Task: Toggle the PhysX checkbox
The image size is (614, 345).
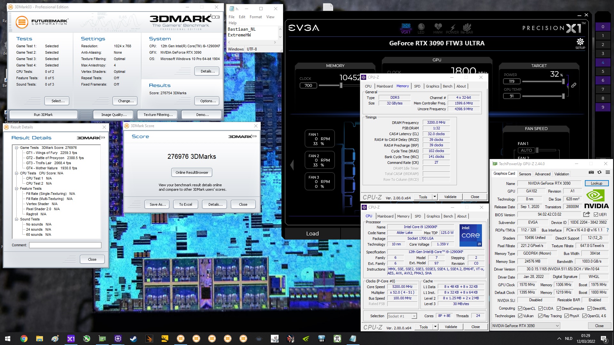Action: tap(566, 316)
